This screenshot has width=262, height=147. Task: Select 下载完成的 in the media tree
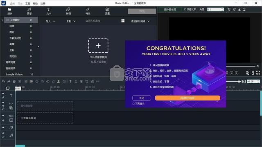pos(16,38)
